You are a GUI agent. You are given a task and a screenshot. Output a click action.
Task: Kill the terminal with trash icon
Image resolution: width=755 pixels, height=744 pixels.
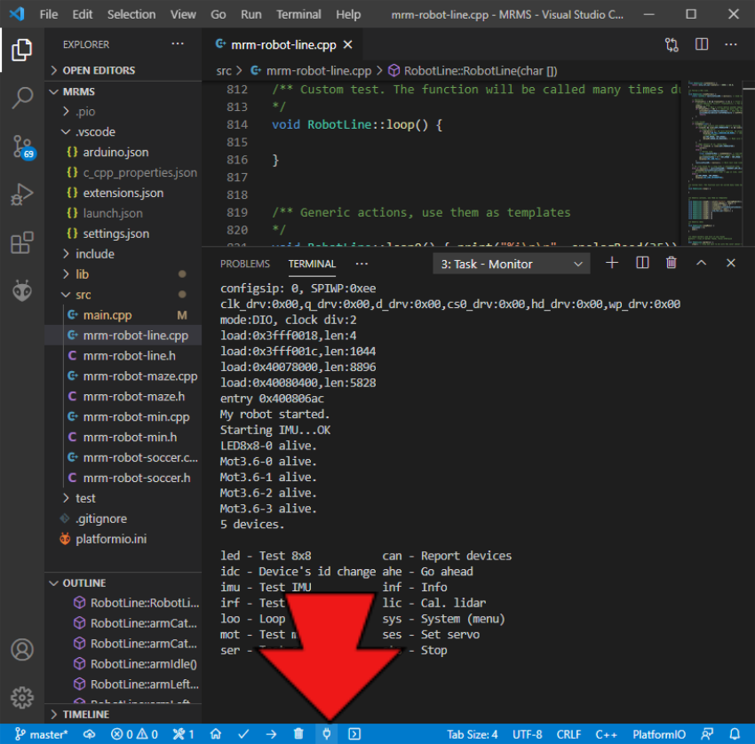coord(671,264)
